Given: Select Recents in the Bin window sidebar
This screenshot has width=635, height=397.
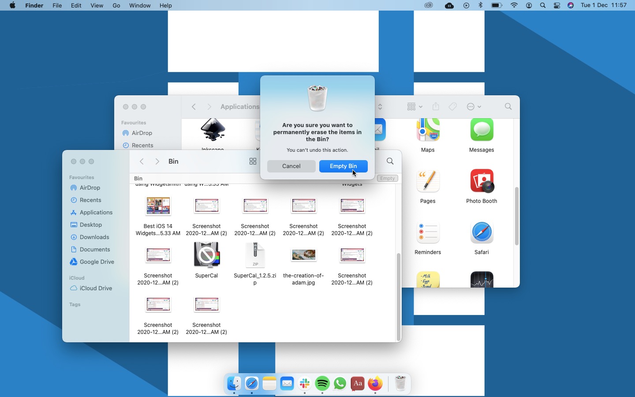Looking at the screenshot, I should 90,200.
